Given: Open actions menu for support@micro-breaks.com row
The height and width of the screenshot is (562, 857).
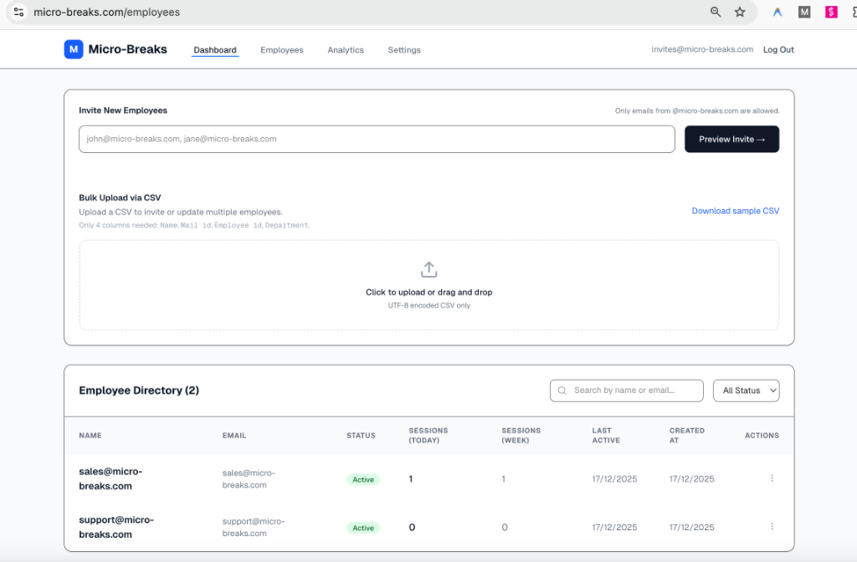Looking at the screenshot, I should (771, 527).
